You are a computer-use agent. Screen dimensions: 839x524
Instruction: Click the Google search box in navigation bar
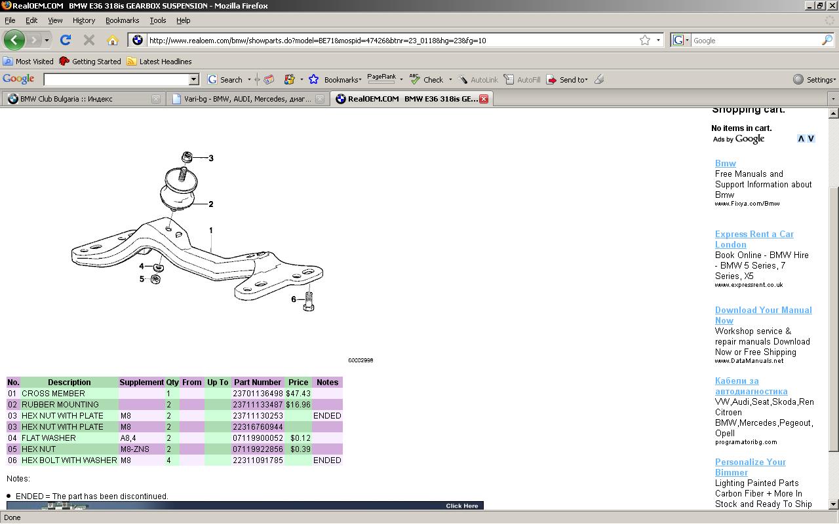(755, 40)
